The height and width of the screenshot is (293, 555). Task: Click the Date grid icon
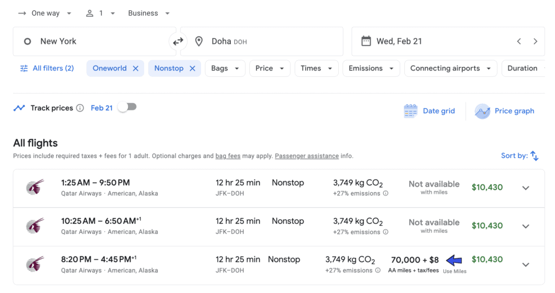[x=411, y=111]
